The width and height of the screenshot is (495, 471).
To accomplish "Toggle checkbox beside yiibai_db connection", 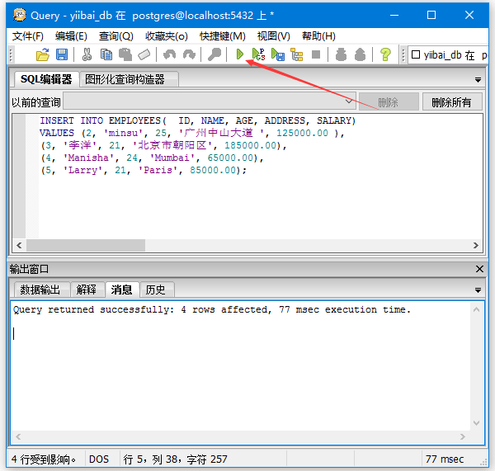I will pyautogui.click(x=416, y=55).
